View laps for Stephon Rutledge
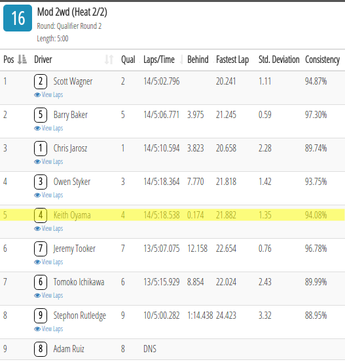The height and width of the screenshot is (364, 345). pyautogui.click(x=48, y=329)
